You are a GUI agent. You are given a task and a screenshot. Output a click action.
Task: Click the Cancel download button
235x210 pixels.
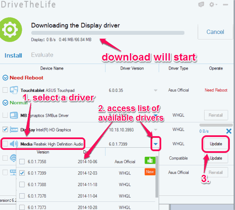[215, 32]
